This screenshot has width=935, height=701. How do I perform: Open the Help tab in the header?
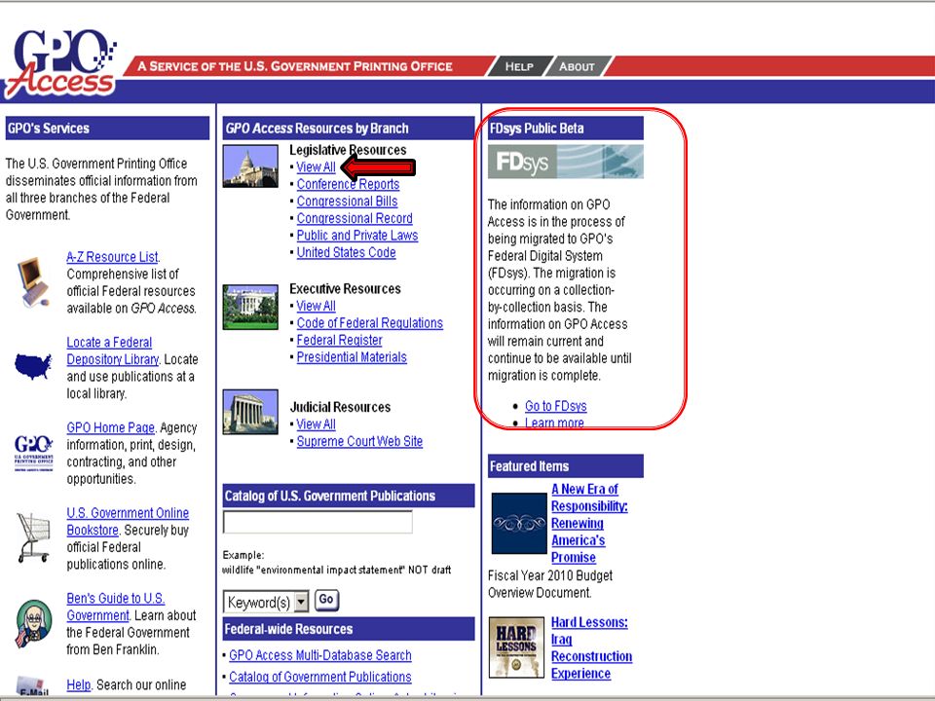point(519,67)
